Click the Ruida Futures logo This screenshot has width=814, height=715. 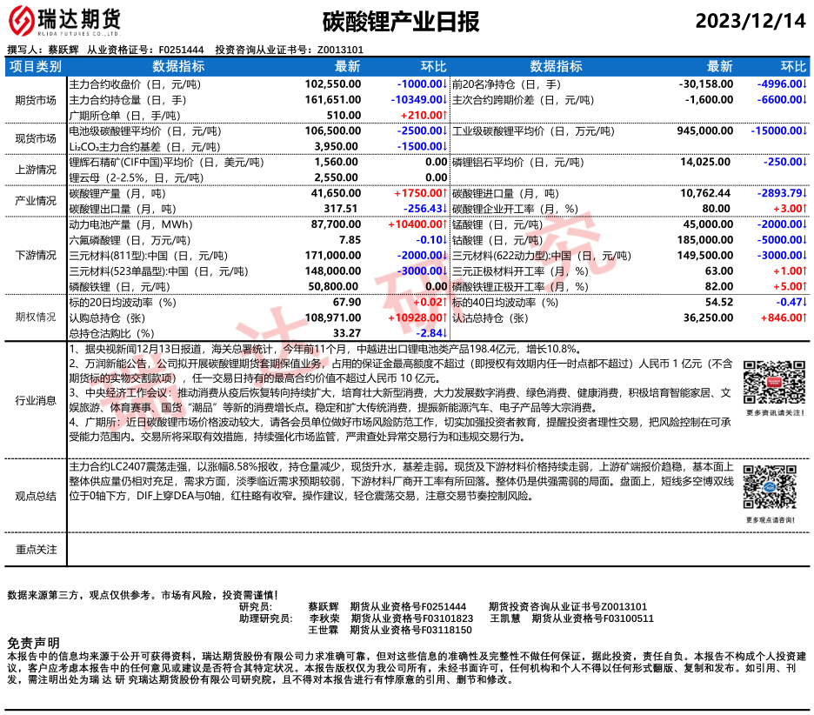click(65, 20)
